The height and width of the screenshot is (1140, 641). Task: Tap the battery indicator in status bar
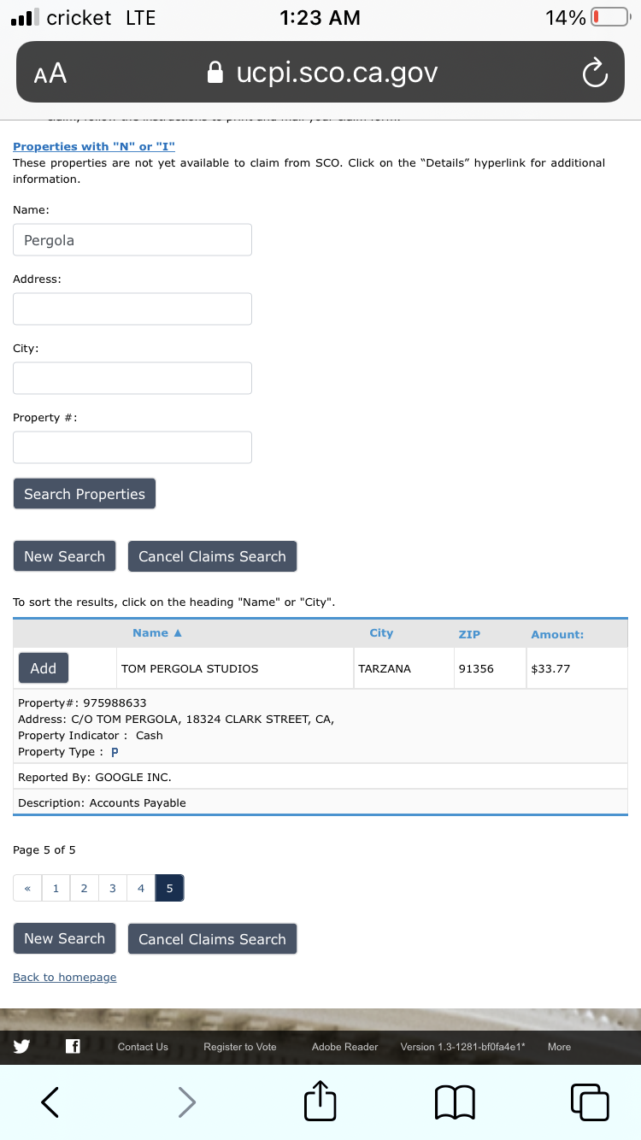pos(611,17)
